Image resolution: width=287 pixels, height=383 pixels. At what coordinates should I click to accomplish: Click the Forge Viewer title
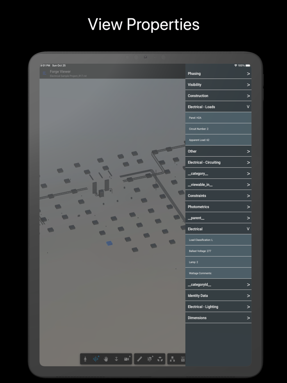point(60,72)
